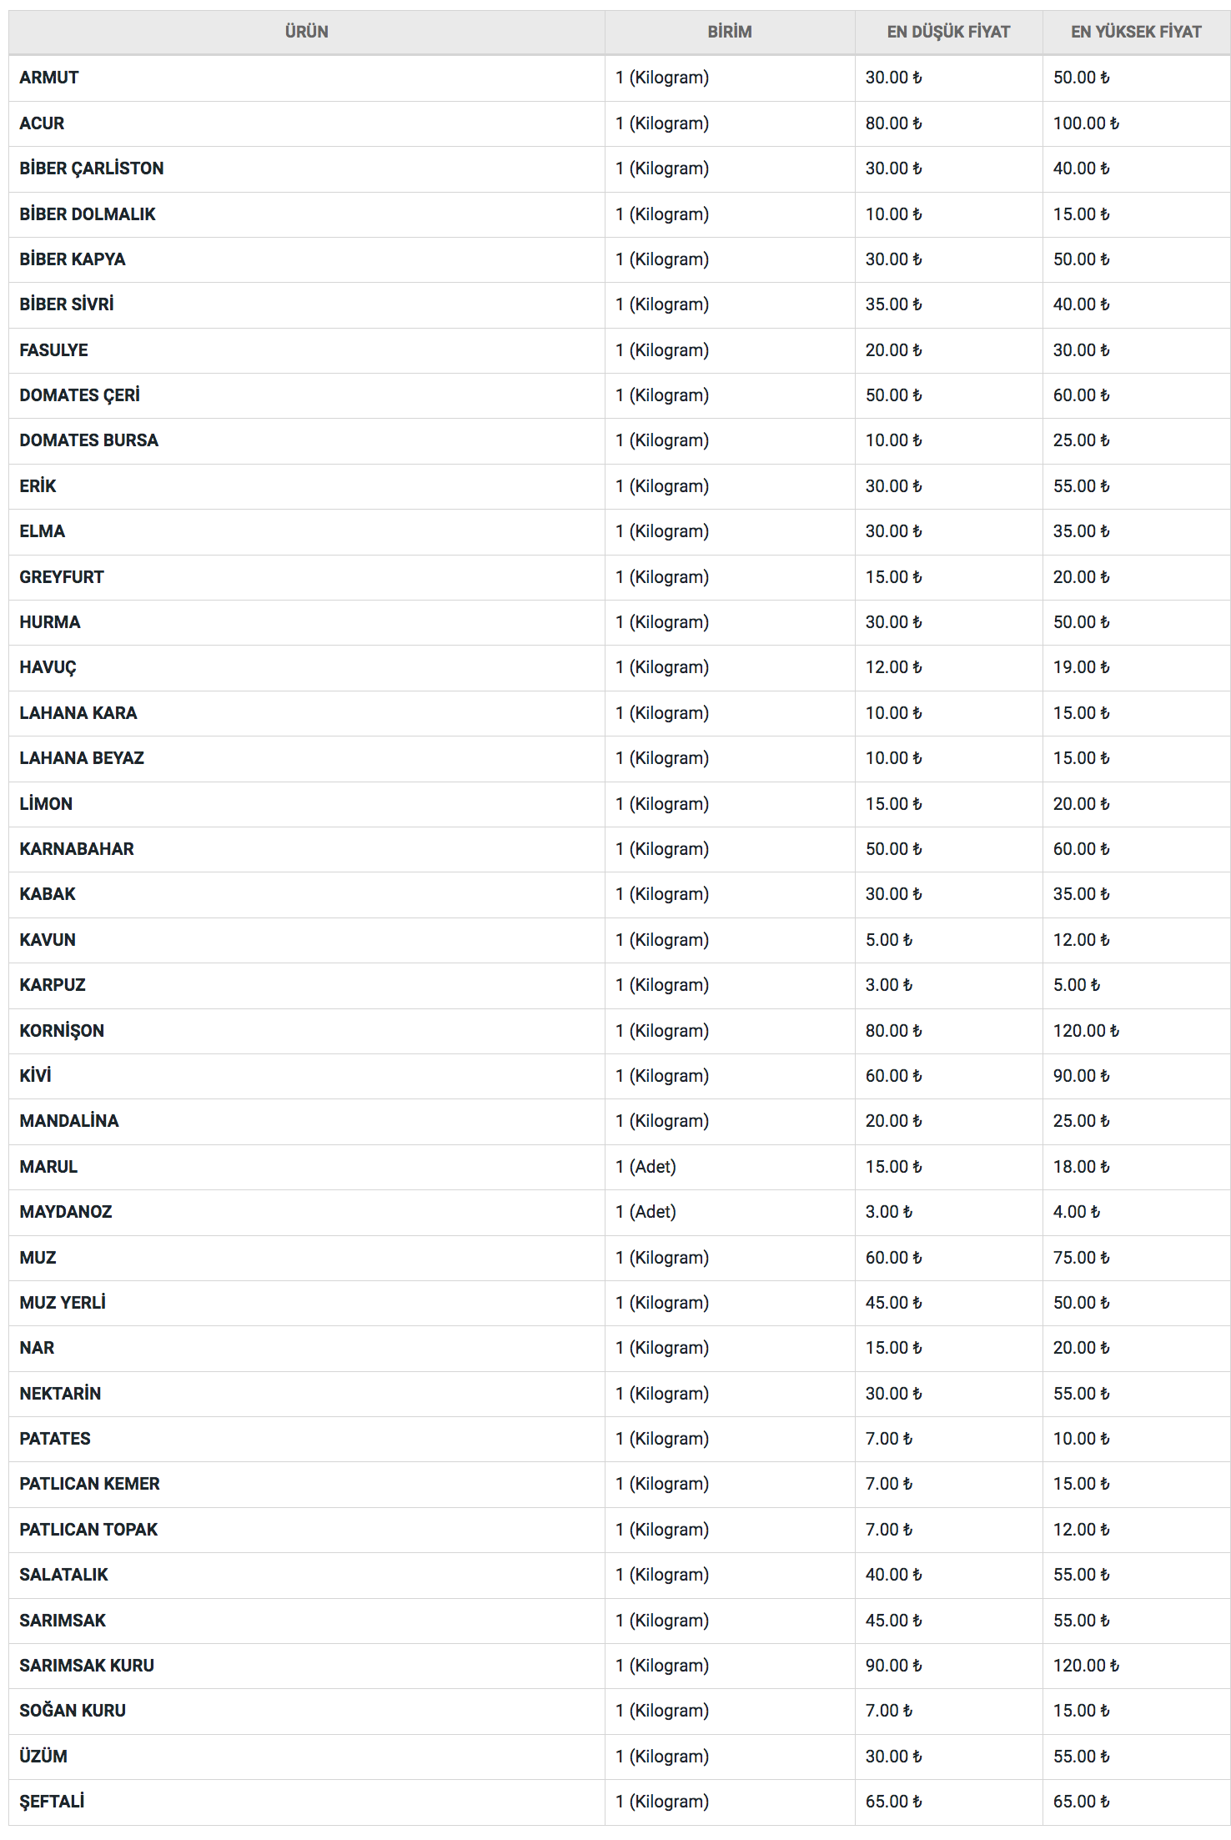Click the ACUR highest price 100.00
The width and height of the screenshot is (1231, 1840).
[1085, 123]
